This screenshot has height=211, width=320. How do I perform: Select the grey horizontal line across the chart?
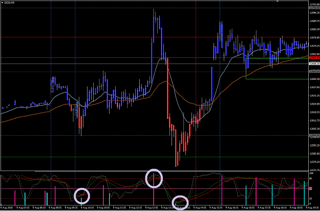click(154, 64)
